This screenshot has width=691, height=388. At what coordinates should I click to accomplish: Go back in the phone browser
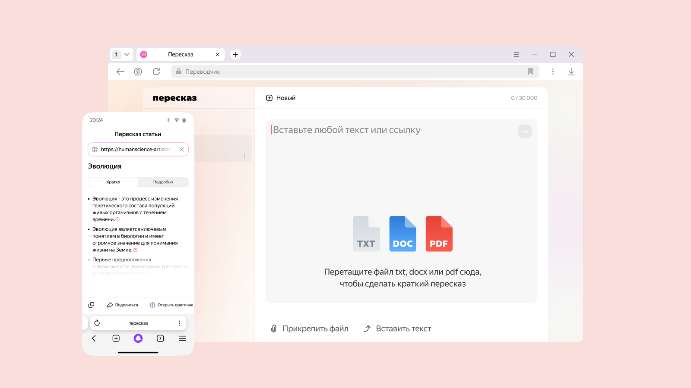click(94, 338)
